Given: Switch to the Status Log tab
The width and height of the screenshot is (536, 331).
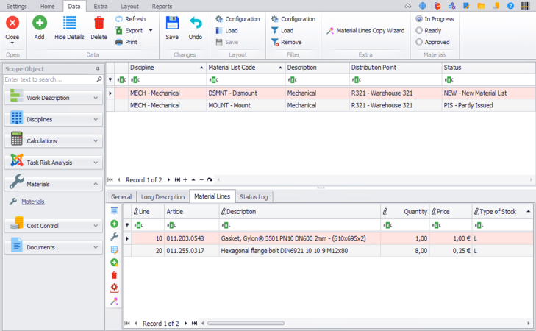Looking at the screenshot, I should coord(254,197).
